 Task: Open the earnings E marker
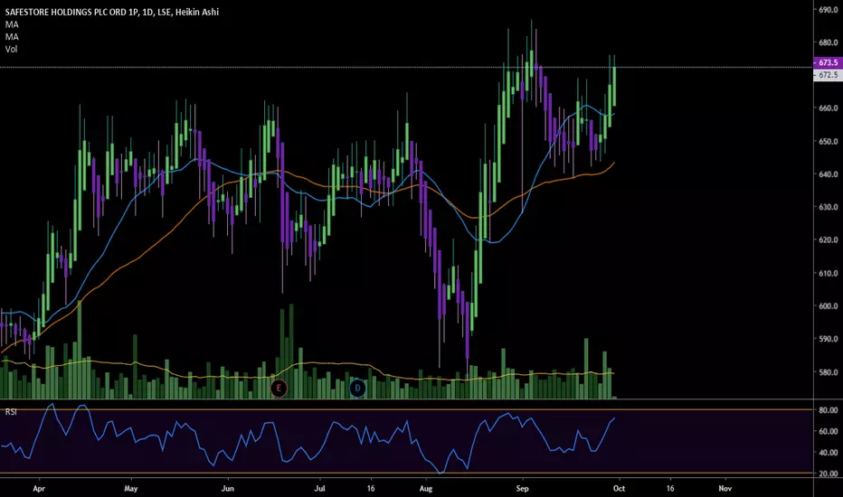[279, 388]
